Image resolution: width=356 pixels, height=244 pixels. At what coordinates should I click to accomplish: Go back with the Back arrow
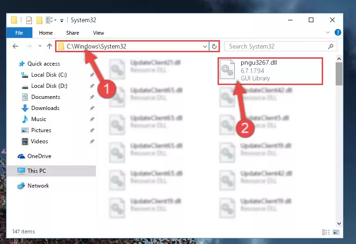coord(15,47)
